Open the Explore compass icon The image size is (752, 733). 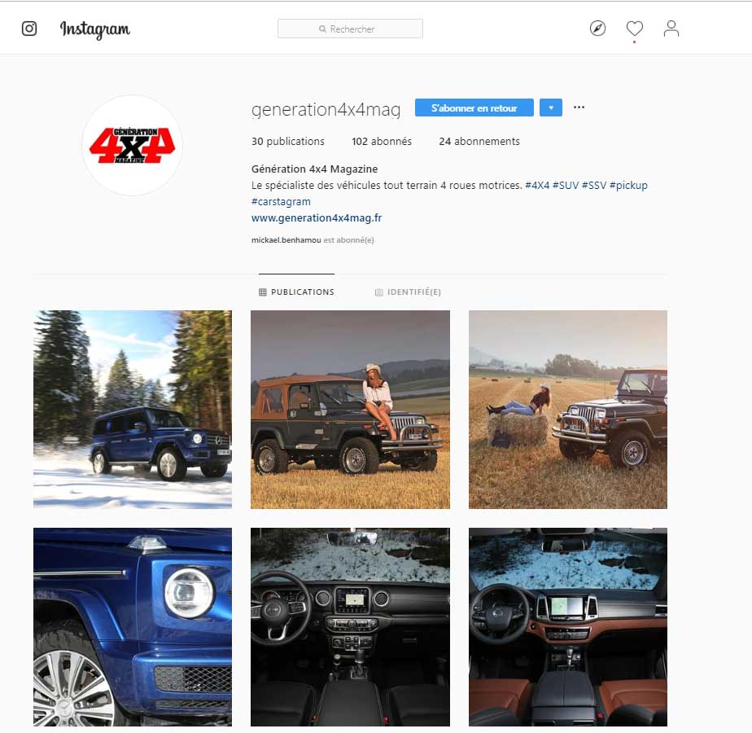coord(597,29)
